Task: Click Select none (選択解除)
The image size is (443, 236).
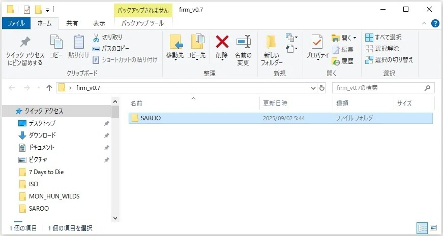Action: (x=382, y=49)
